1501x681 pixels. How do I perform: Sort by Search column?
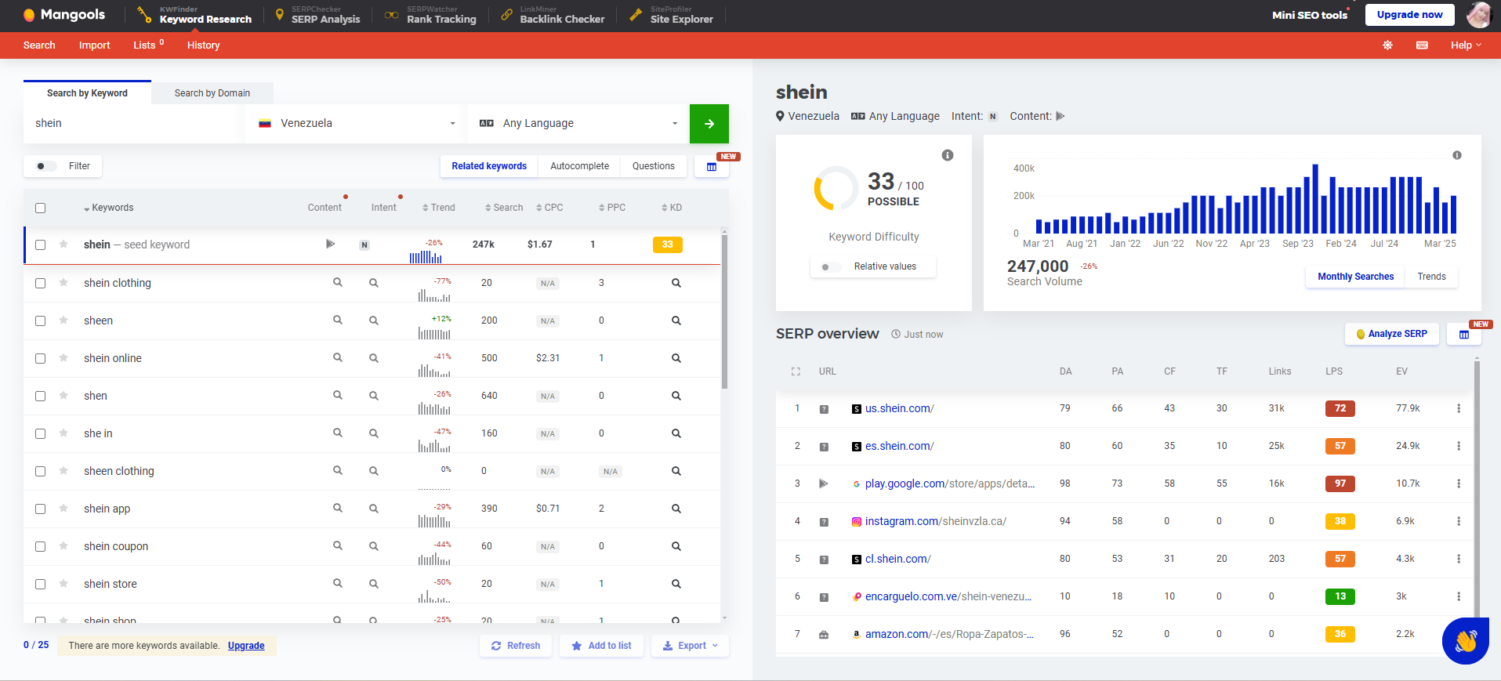503,208
